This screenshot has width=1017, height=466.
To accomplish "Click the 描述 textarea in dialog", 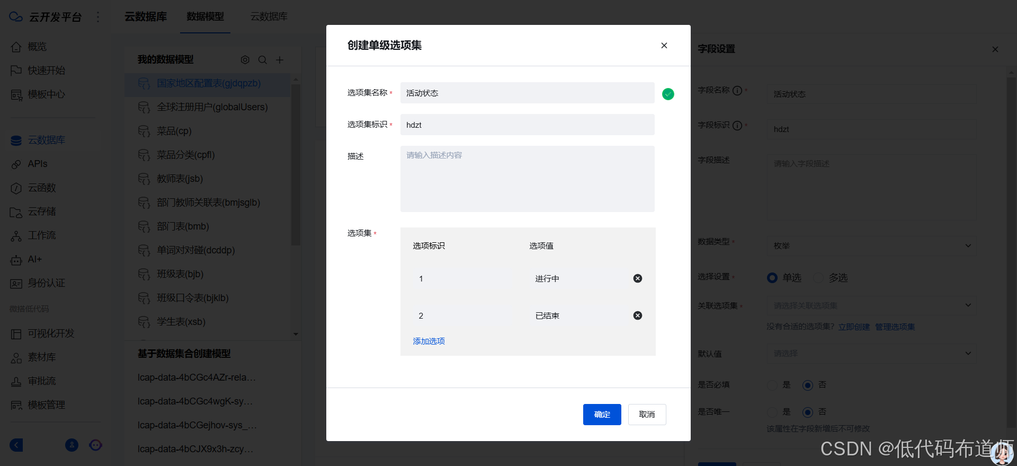I will [528, 179].
